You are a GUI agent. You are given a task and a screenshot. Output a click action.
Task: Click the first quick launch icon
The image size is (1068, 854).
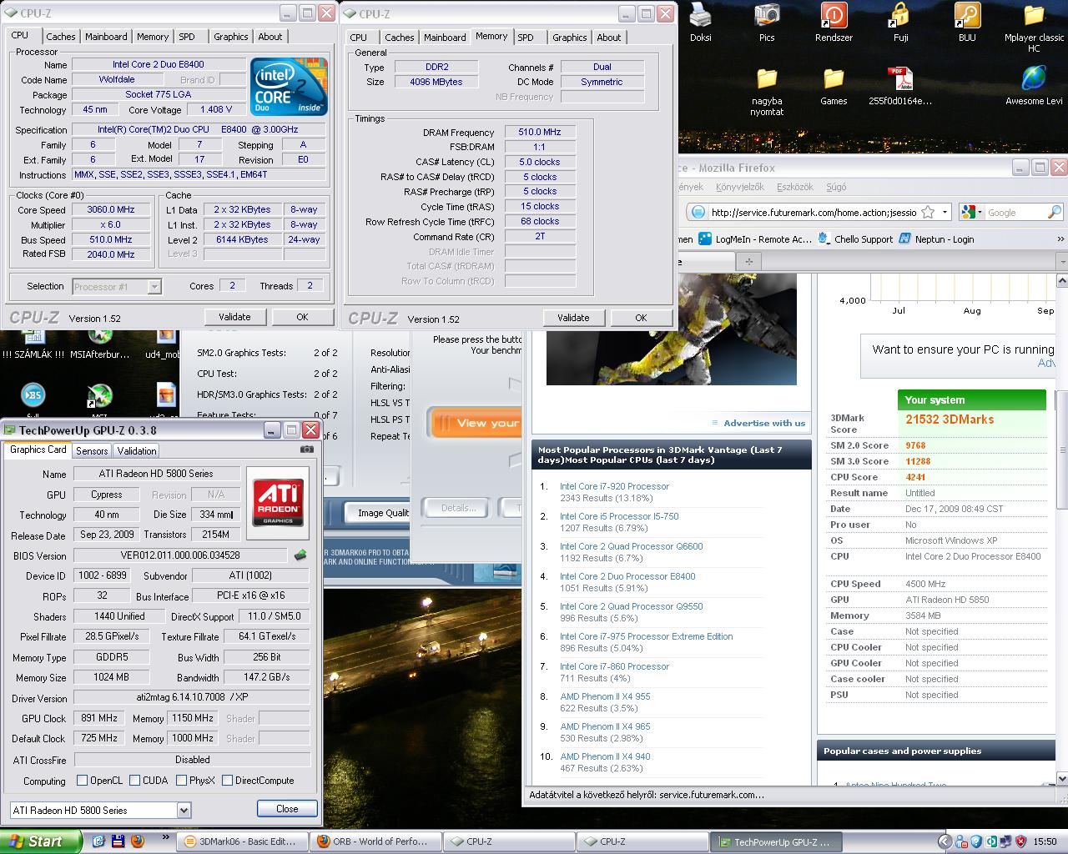[98, 841]
